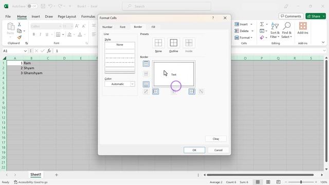The height and width of the screenshot is (185, 329).
Task: Switch to the Font tab in Format Cells
Action: (122, 27)
